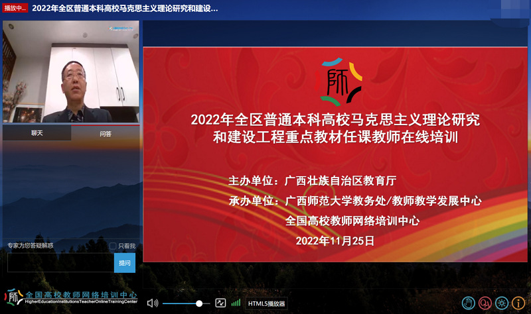Click the 播放中 status badge
Screen dimensions: 531x314
pos(15,9)
